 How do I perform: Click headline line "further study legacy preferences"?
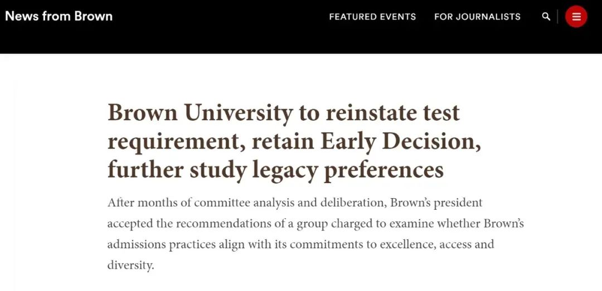[x=275, y=170]
